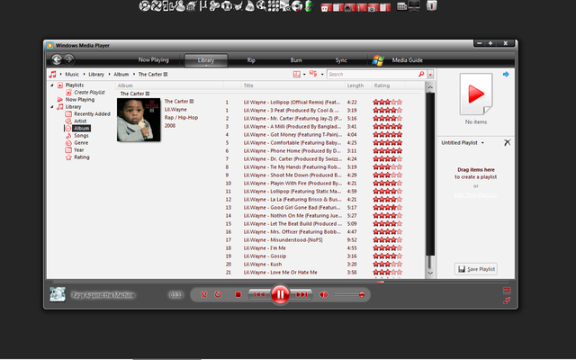Switch to the Library tab
Viewport: 576px width, 360px height.
click(x=206, y=60)
